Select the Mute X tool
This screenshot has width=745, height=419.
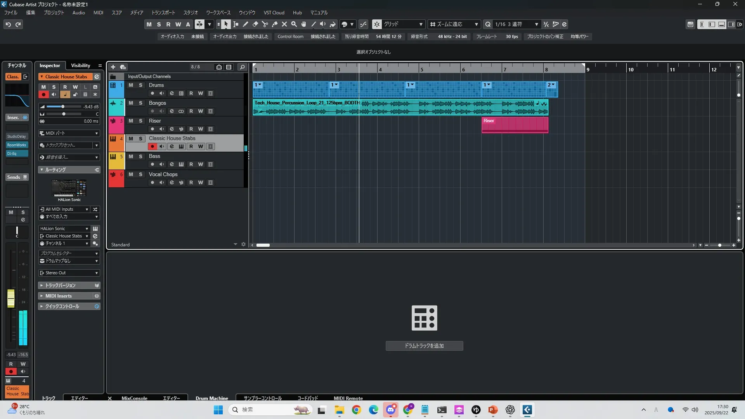pyautogui.click(x=284, y=24)
